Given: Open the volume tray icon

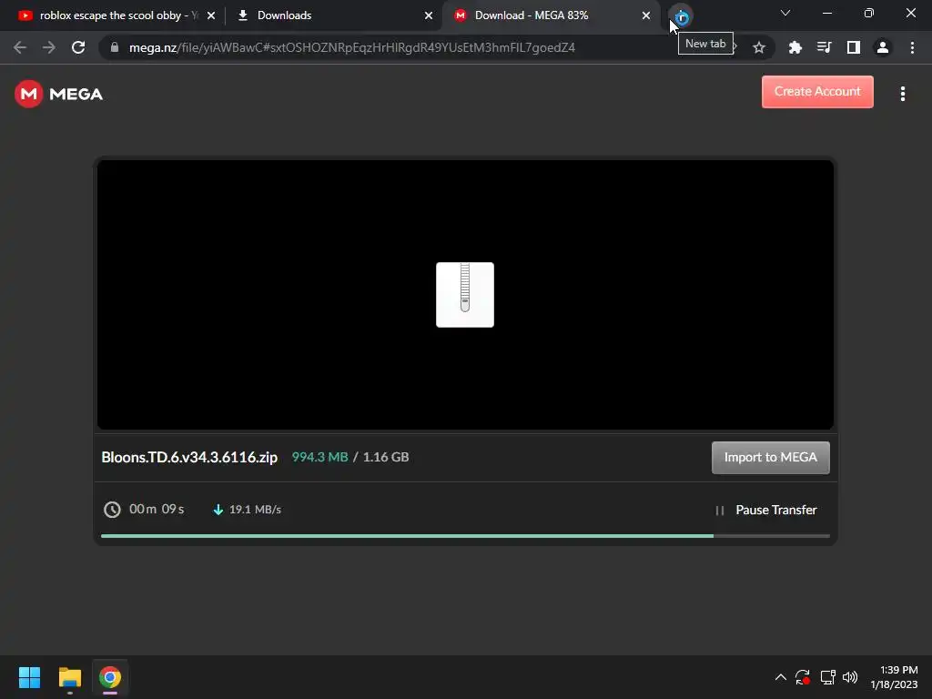Looking at the screenshot, I should [850, 677].
